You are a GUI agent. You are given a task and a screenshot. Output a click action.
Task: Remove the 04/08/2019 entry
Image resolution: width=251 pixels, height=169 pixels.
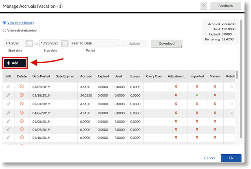22,121
